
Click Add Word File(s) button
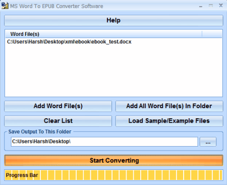(58, 106)
